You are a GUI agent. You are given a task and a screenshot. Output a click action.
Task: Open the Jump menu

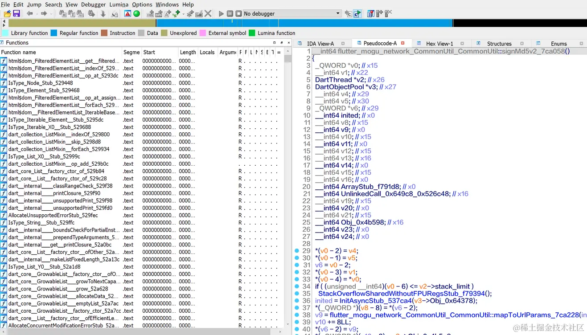click(34, 4)
